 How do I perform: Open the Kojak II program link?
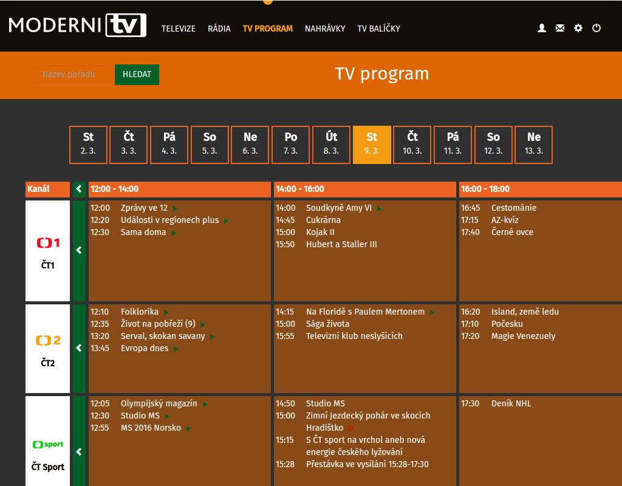coord(320,232)
